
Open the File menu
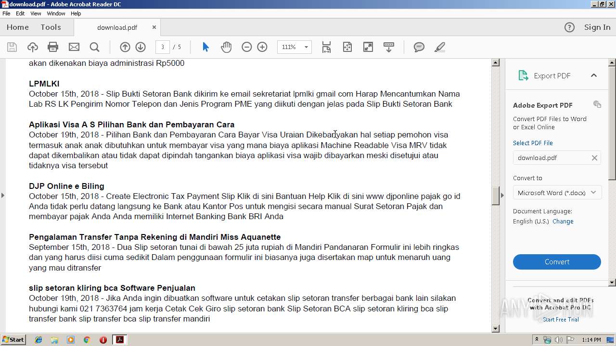(6, 13)
